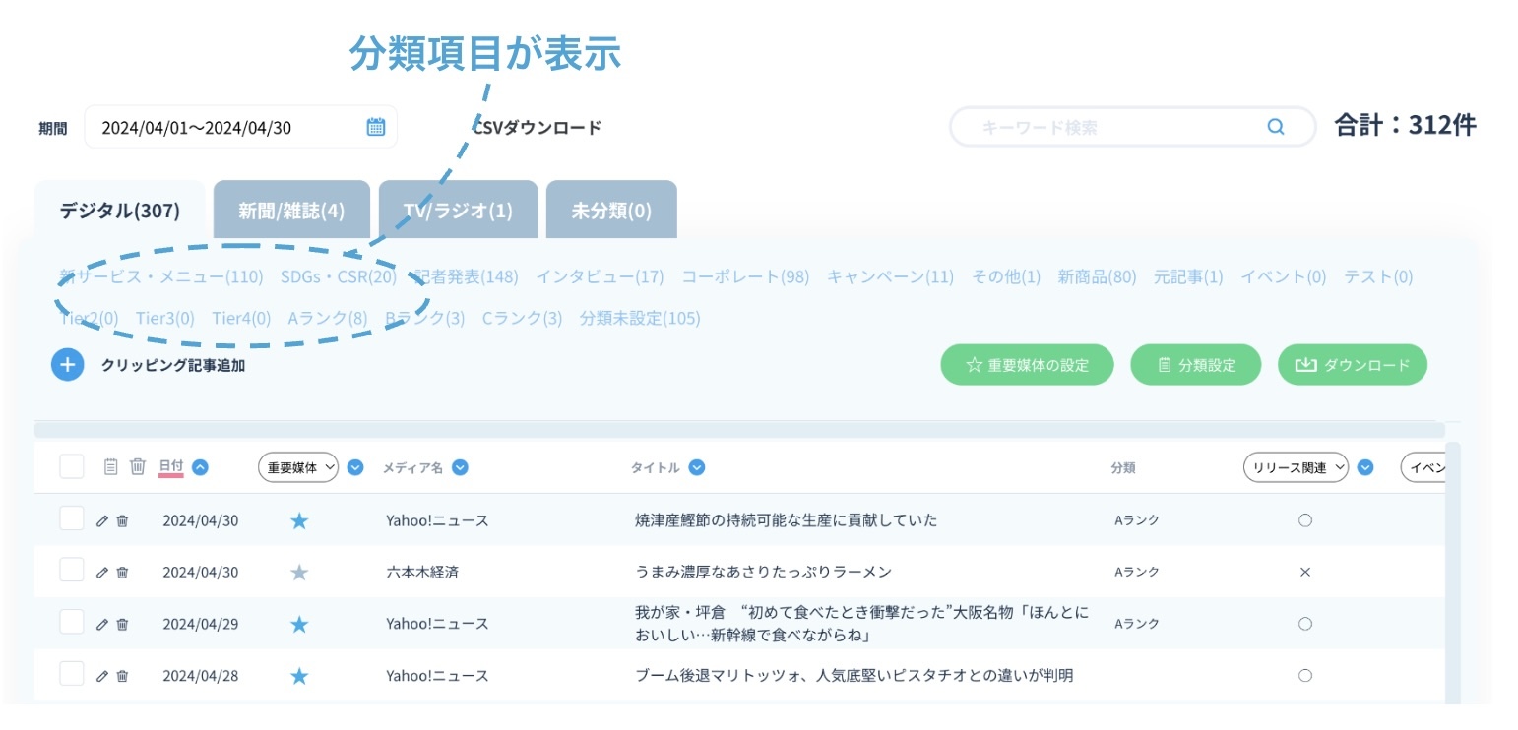Expand the リリース関連 dropdown
The height and width of the screenshot is (730, 1518).
click(x=1296, y=468)
